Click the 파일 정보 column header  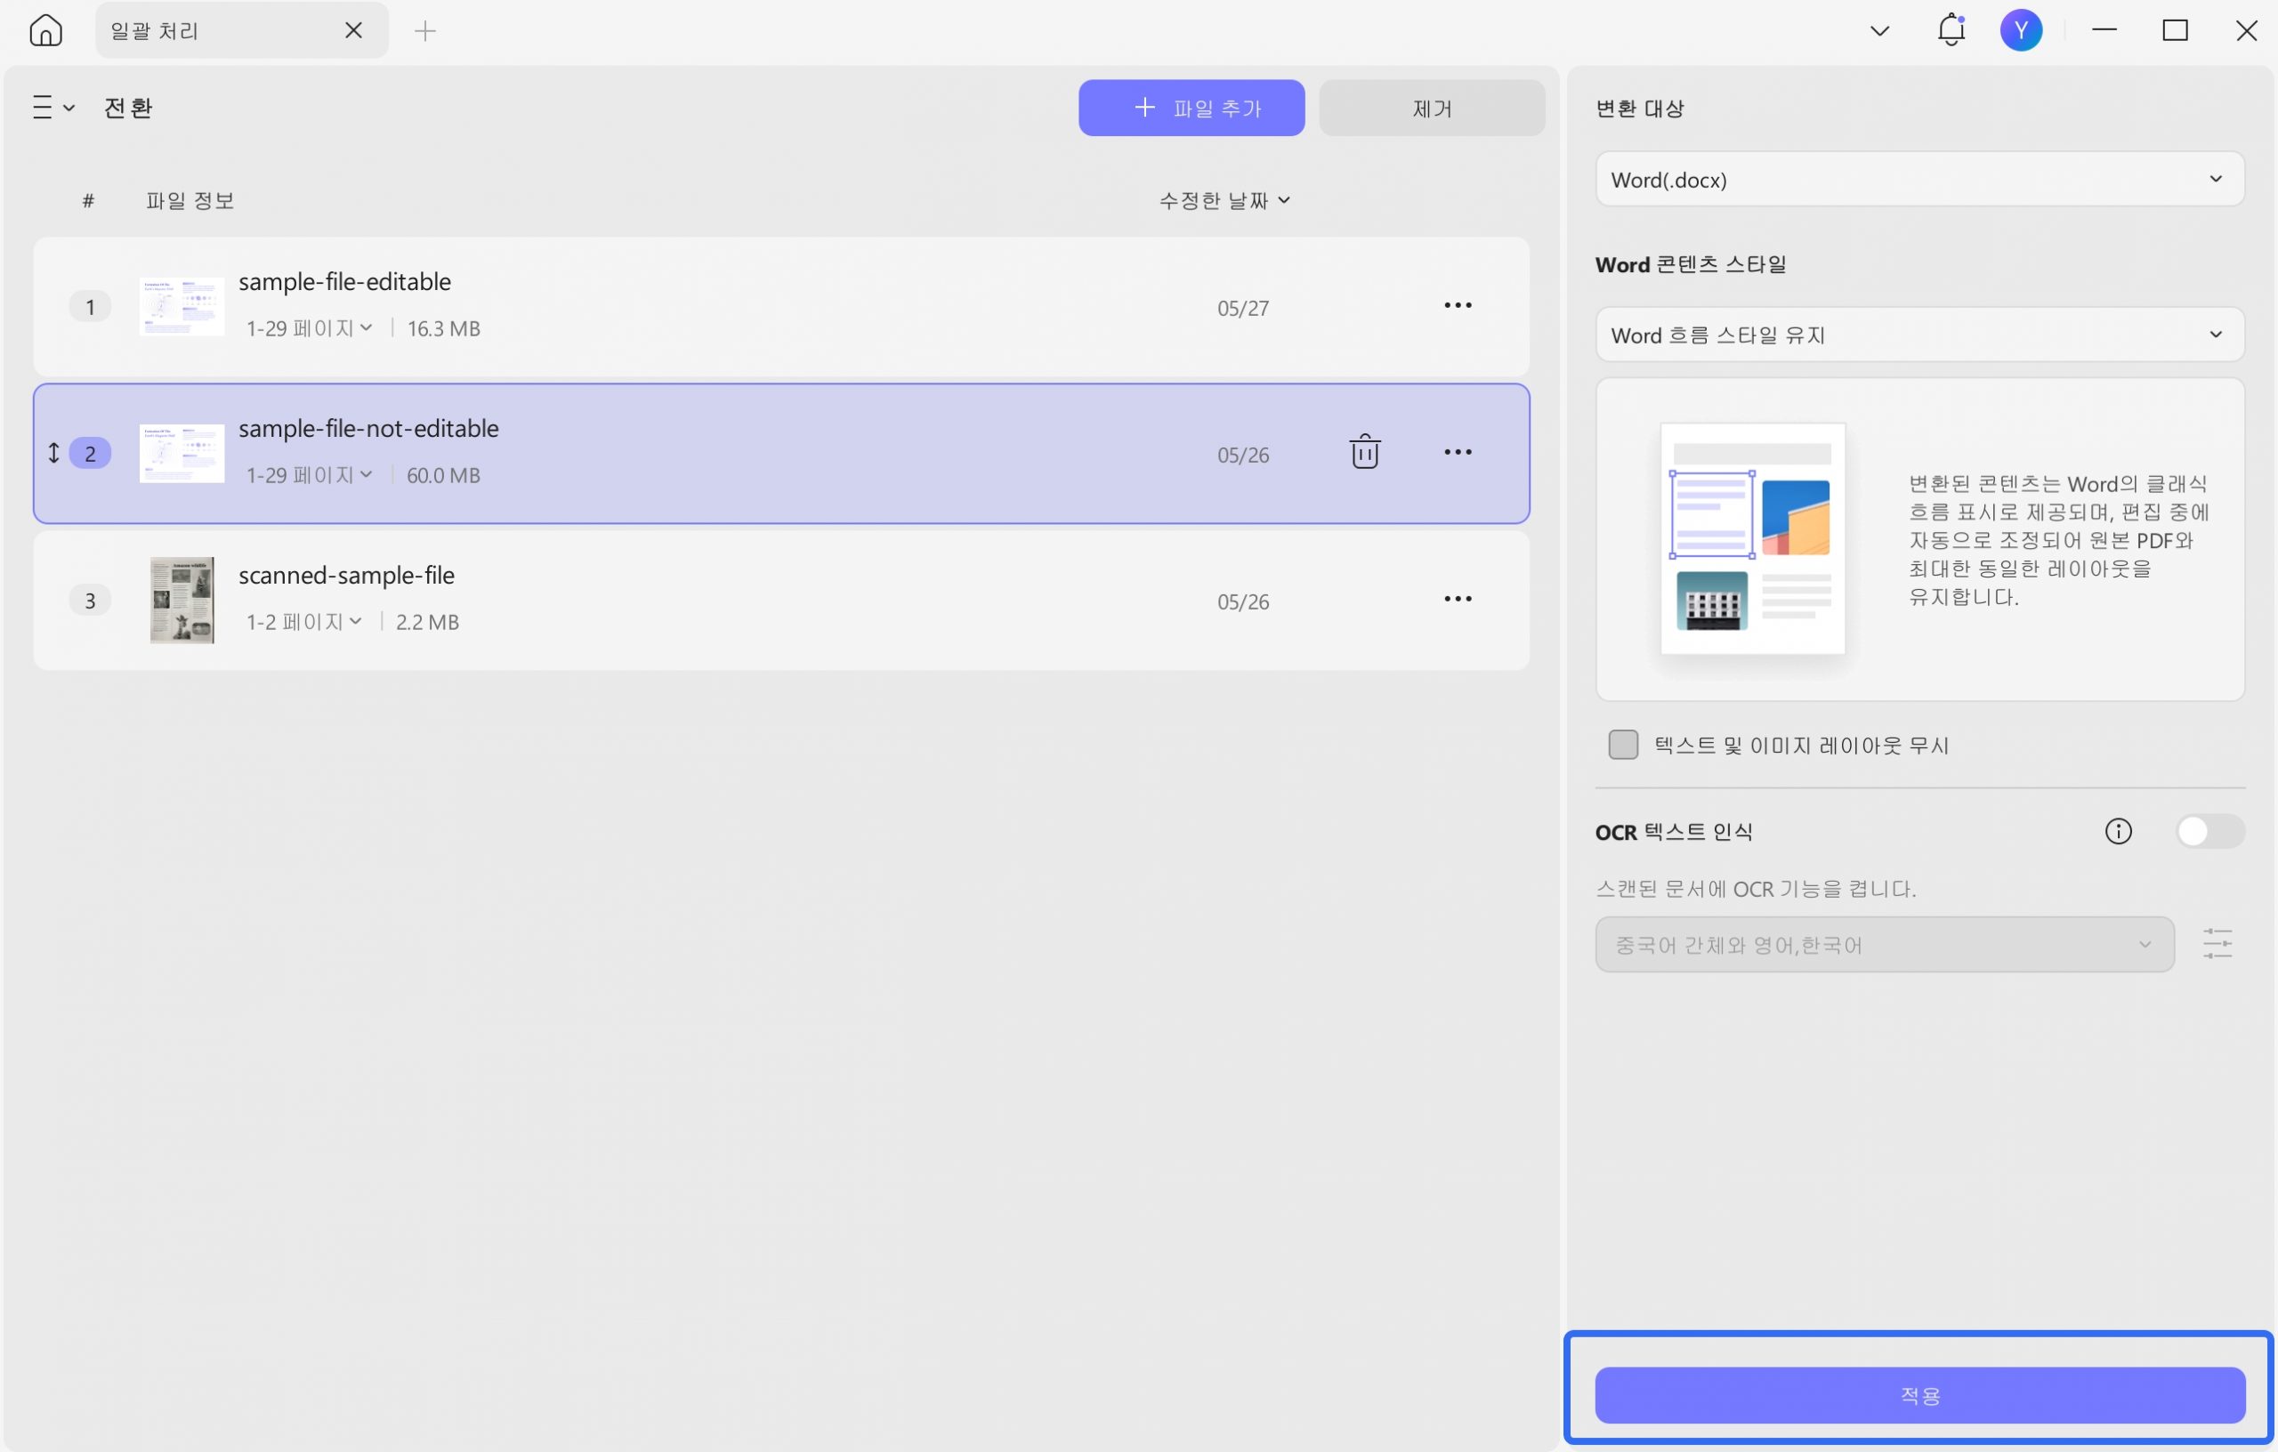click(190, 200)
